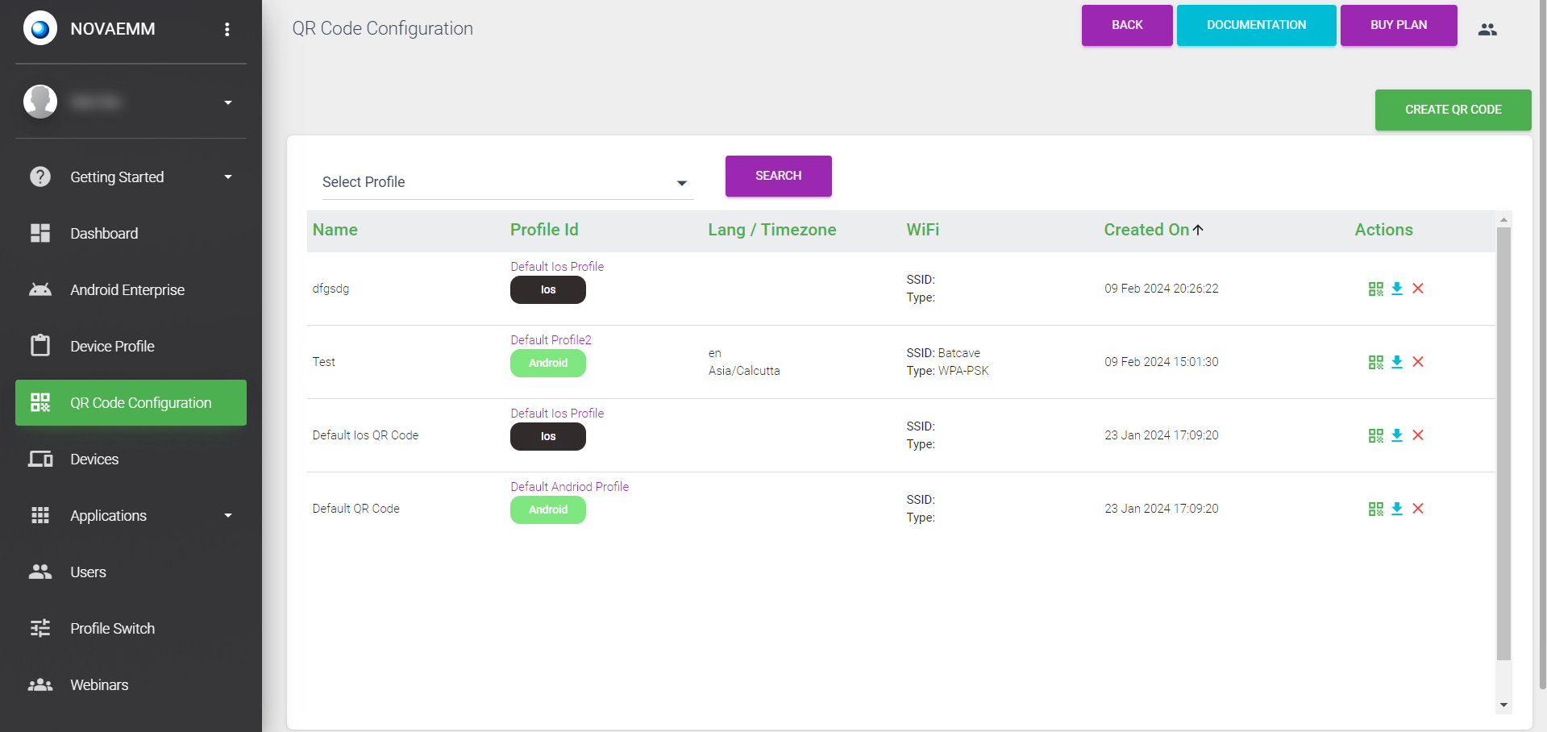Open the user accounts icon in header
1547x732 pixels.
coord(1487,29)
